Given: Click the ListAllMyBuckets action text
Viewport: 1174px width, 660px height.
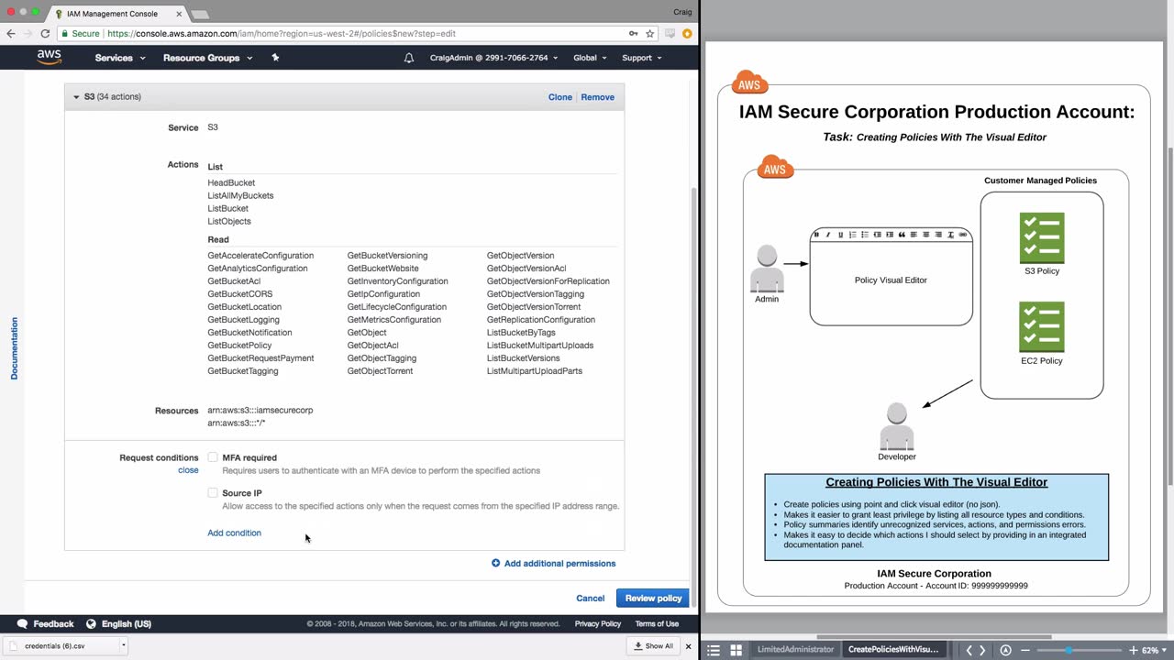Looking at the screenshot, I should click(240, 195).
